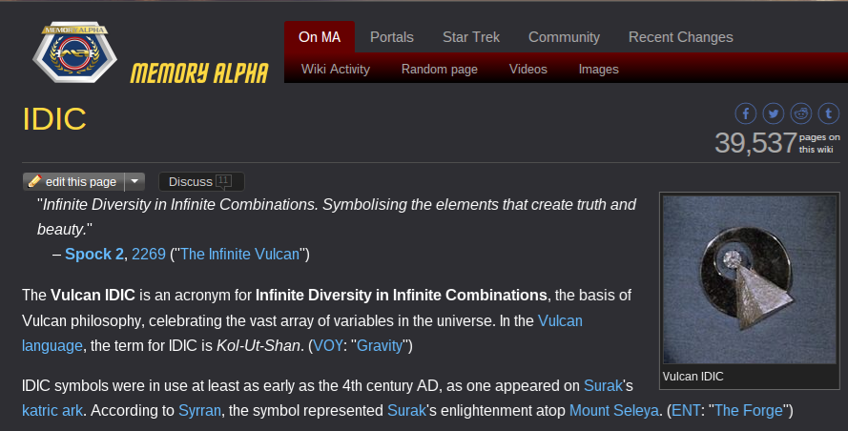Open the Portals menu tab
Viewport: 848px width, 431px height.
pyautogui.click(x=391, y=37)
